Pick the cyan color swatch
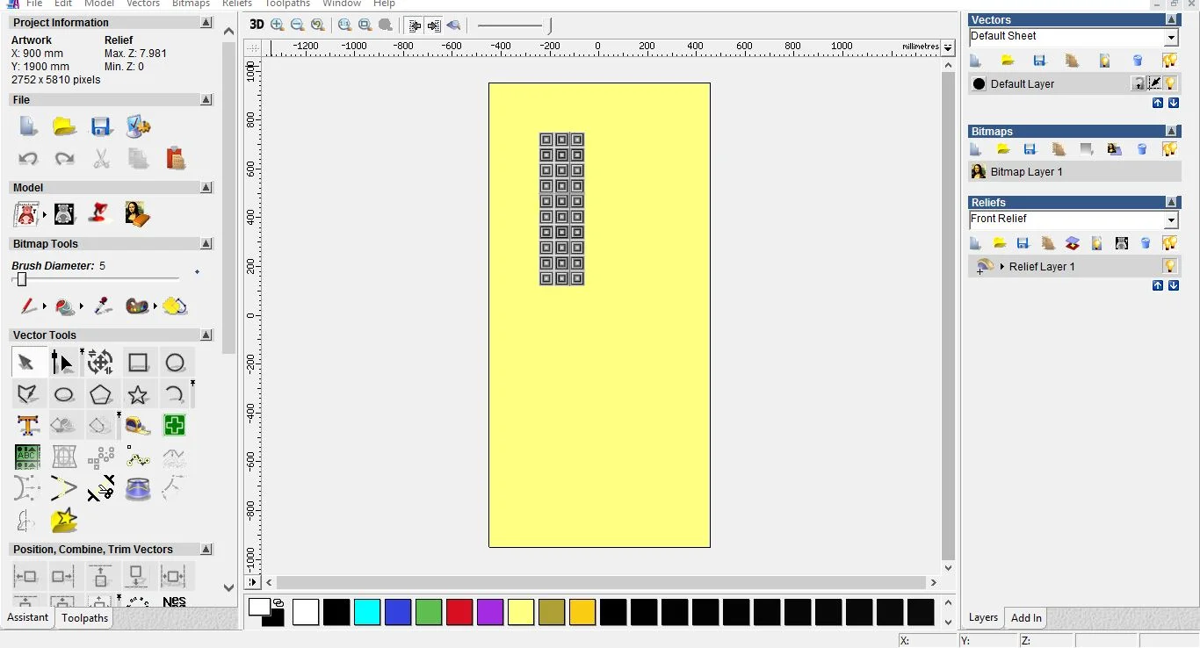 [x=367, y=612]
